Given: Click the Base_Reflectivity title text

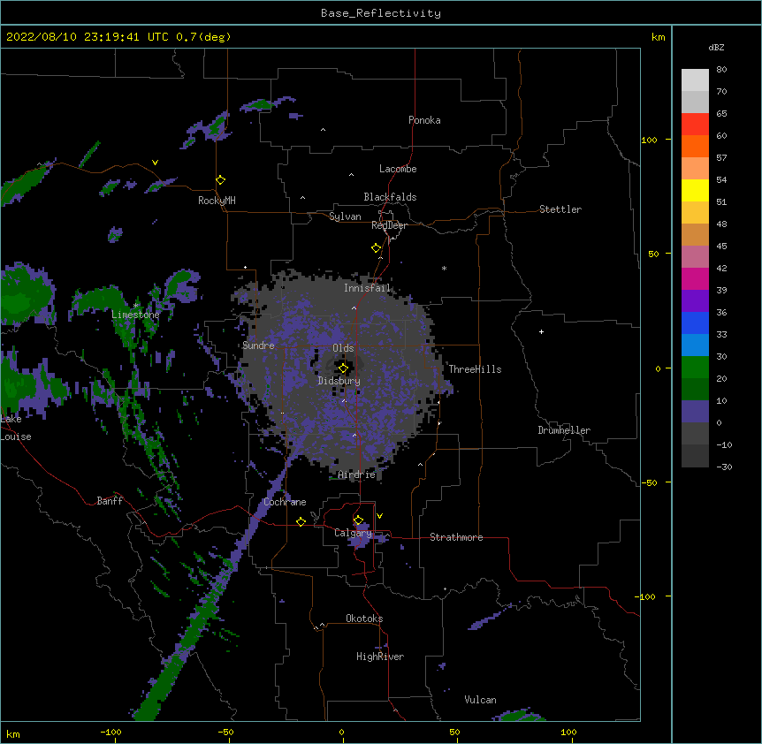Looking at the screenshot, I should pos(381,13).
